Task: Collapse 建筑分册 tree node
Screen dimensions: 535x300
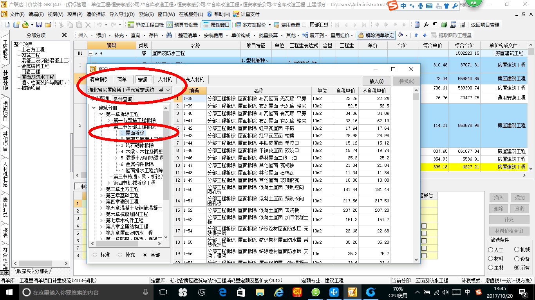Action: pyautogui.click(x=94, y=108)
